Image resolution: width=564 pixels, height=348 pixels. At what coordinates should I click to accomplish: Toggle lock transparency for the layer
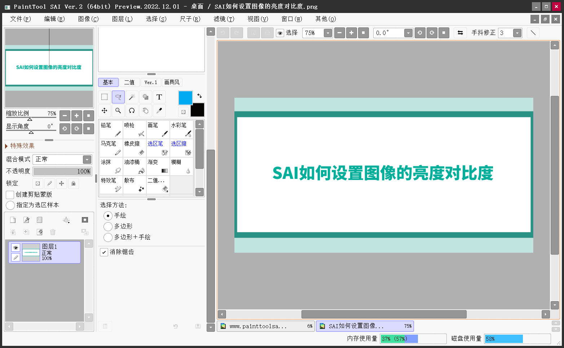(38, 183)
